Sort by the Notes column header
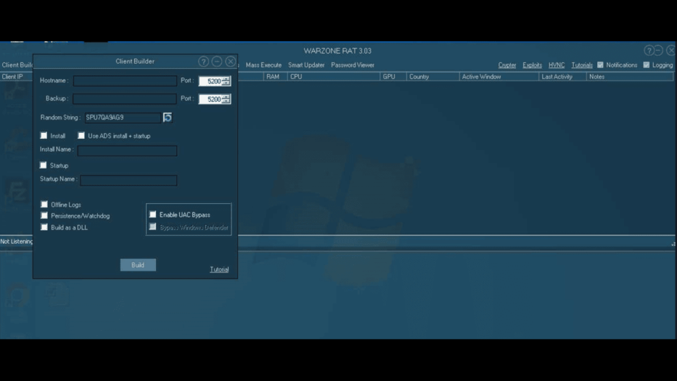The height and width of the screenshot is (381, 677). click(629, 77)
